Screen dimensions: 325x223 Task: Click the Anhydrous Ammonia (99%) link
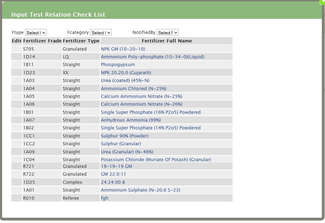[131, 120]
